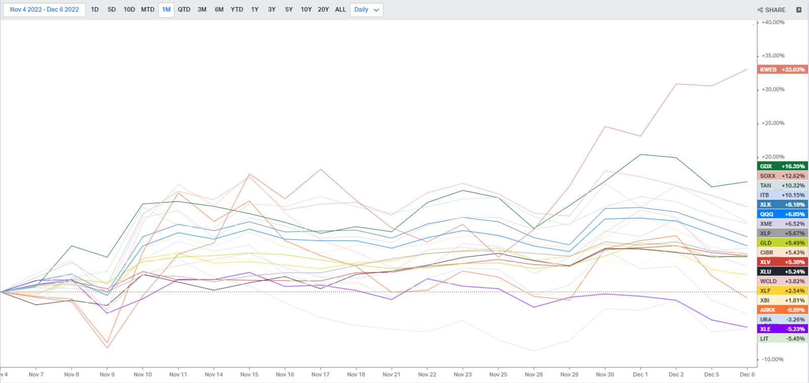The width and height of the screenshot is (809, 383).
Task: Choose the 5Y time range
Action: (289, 10)
